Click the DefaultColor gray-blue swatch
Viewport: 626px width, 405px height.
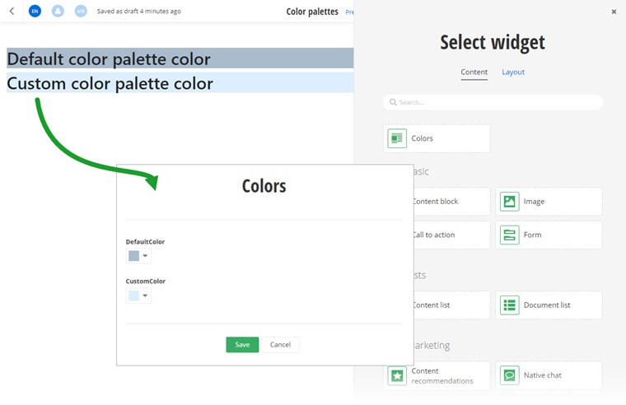click(133, 256)
